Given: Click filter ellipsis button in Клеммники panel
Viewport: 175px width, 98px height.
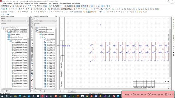Looking at the screenshot, I should [55, 21].
